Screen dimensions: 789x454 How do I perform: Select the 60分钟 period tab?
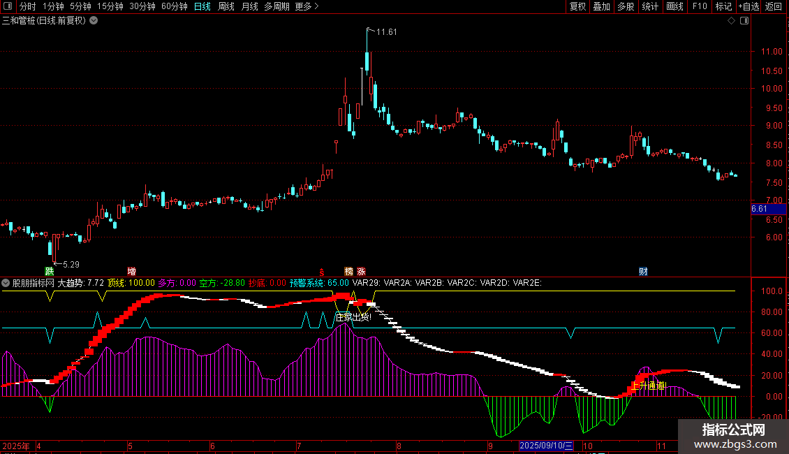(174, 6)
